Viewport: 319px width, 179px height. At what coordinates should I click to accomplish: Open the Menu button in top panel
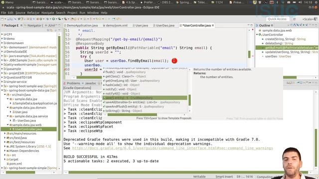[7, 2]
